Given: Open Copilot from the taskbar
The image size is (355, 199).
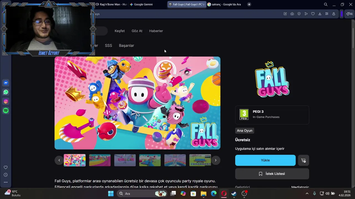Looking at the screenshot, I should (x=183, y=193).
